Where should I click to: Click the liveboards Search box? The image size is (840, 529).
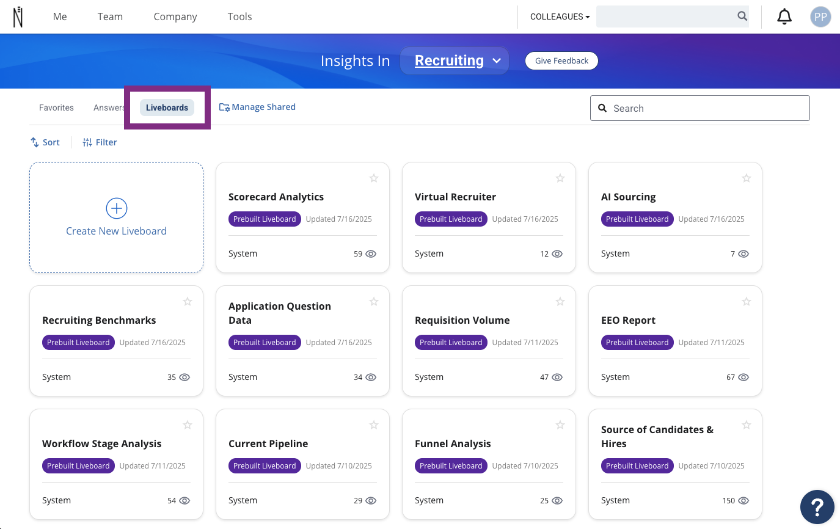pos(699,108)
